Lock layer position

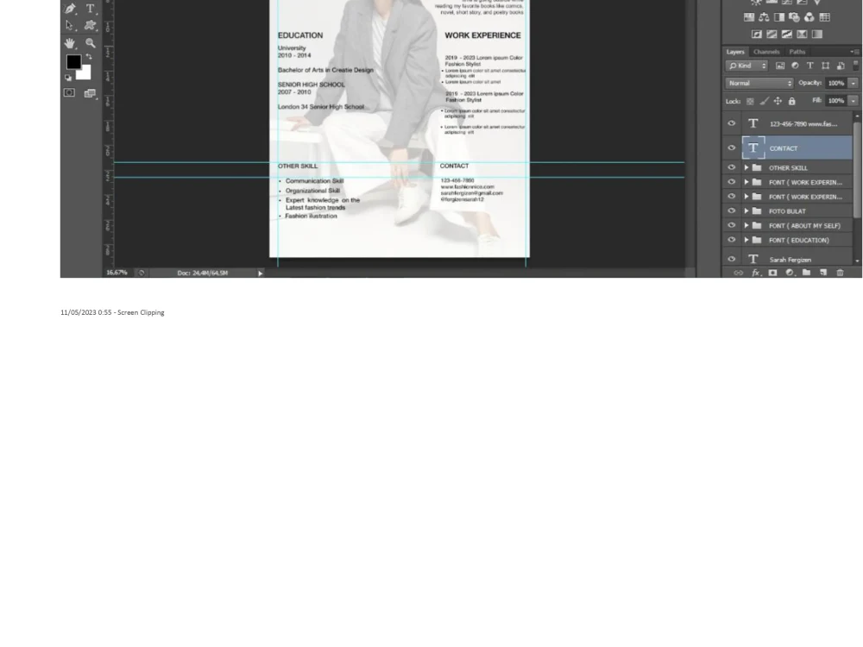point(778,101)
